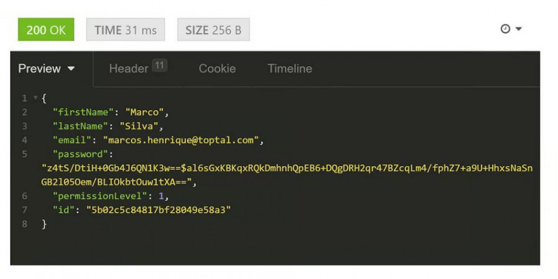Click the id value 5b02c5c84817bf28049e58a3
Viewport: 558px width, 279px height.
pyautogui.click(x=158, y=210)
